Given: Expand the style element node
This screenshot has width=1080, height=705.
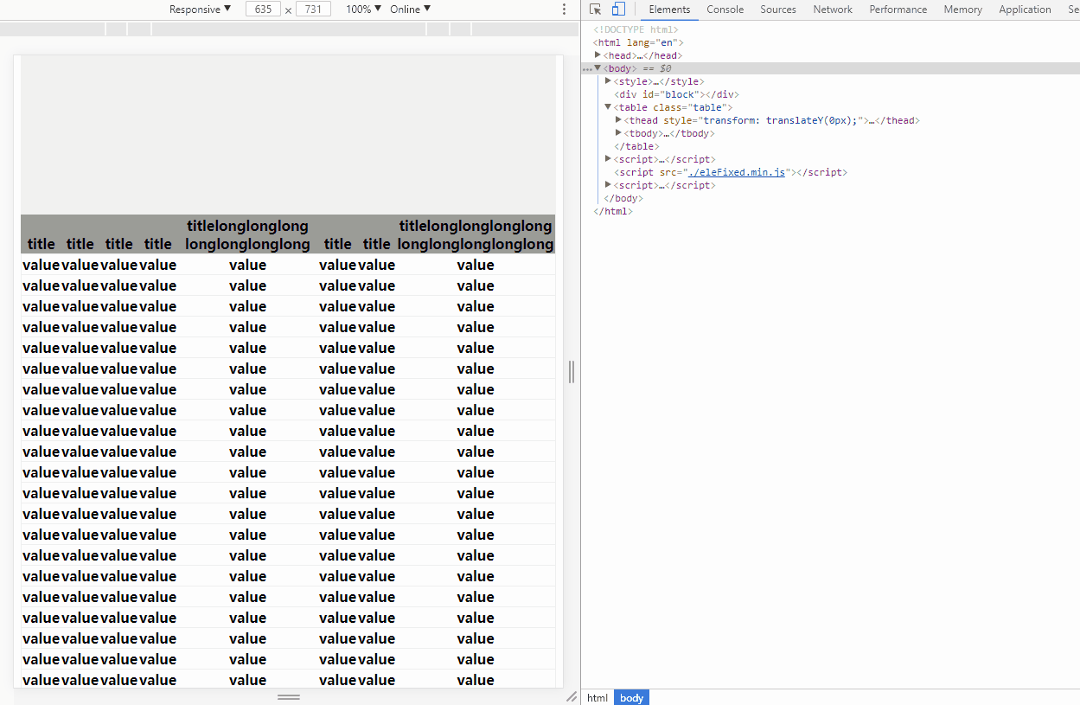Looking at the screenshot, I should 608,81.
